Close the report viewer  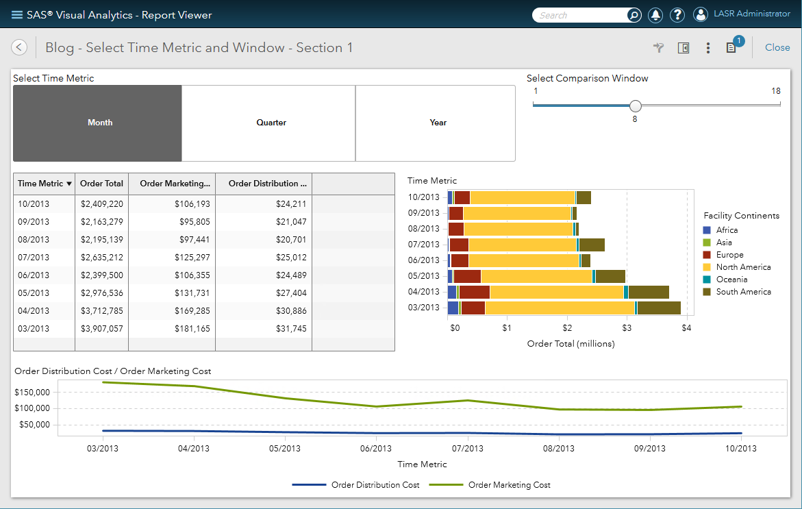tap(777, 47)
